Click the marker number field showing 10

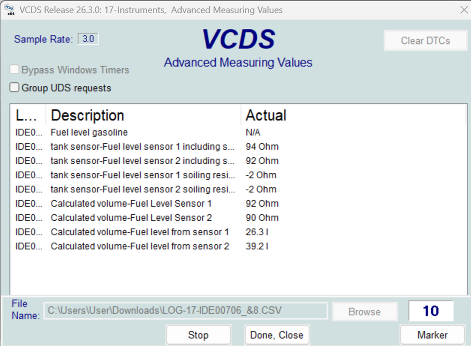430,311
